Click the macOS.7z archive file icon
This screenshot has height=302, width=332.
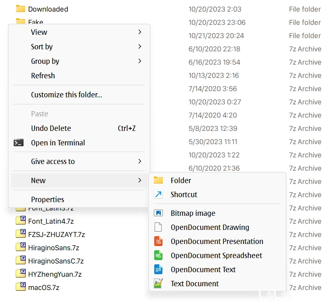[21, 287]
